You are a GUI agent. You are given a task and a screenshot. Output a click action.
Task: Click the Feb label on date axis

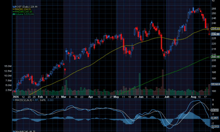point(40,97)
